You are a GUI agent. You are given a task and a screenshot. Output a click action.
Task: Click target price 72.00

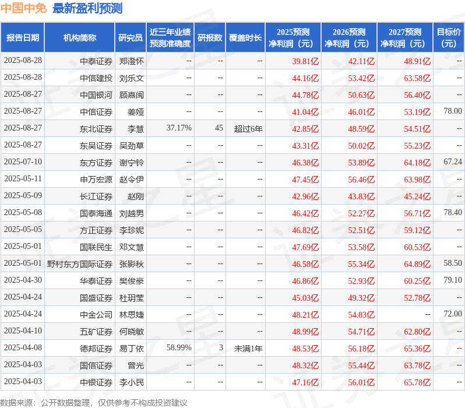click(453, 314)
